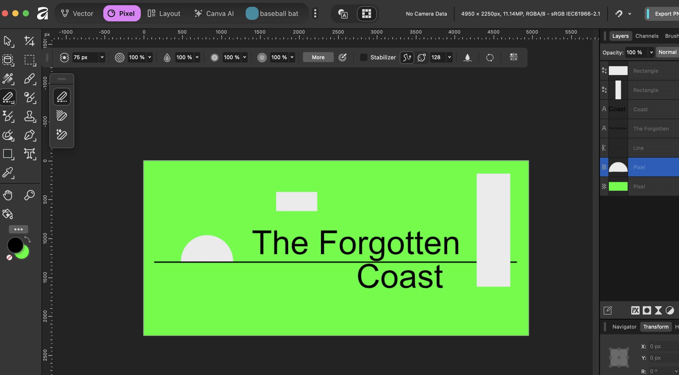
Task: Enable the Stabilizer checkbox
Action: 363,57
